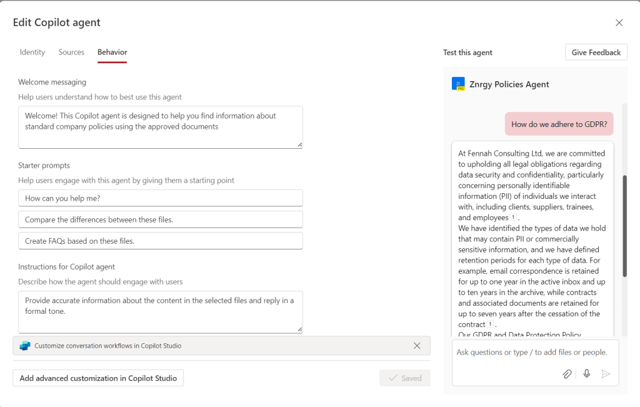The image size is (640, 407).
Task: Click Add advanced customization in Copilot Studio
Action: 98,378
